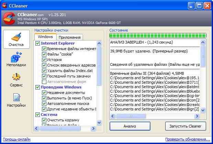Select 'Временные файлы IE (364 файлов)' line

tap(147, 73)
